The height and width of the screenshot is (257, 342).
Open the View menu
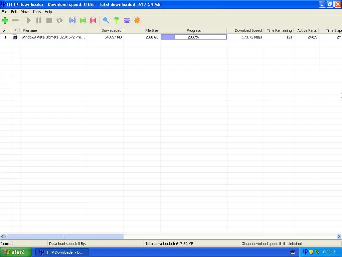25,12
